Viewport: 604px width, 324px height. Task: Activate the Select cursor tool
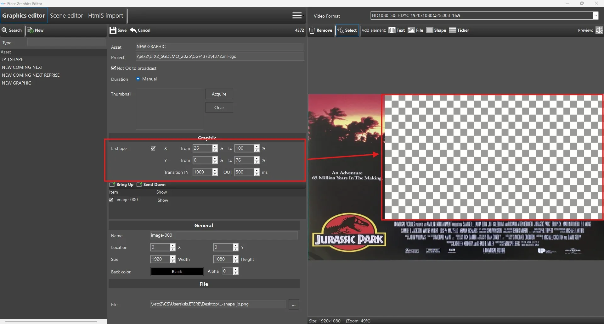[x=347, y=30]
